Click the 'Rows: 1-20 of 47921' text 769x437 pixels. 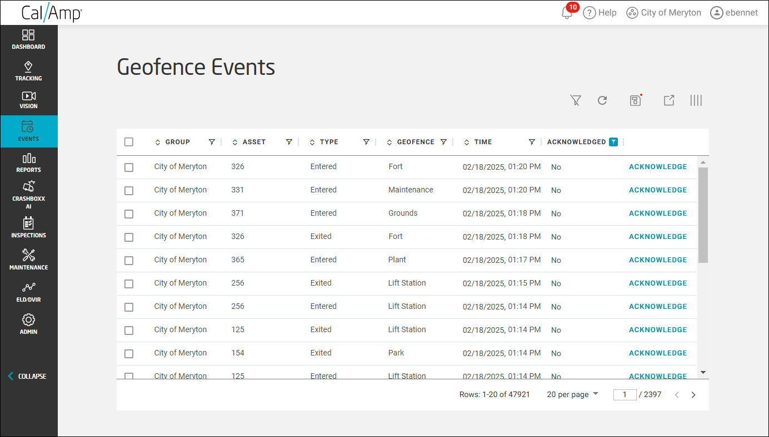(x=495, y=395)
